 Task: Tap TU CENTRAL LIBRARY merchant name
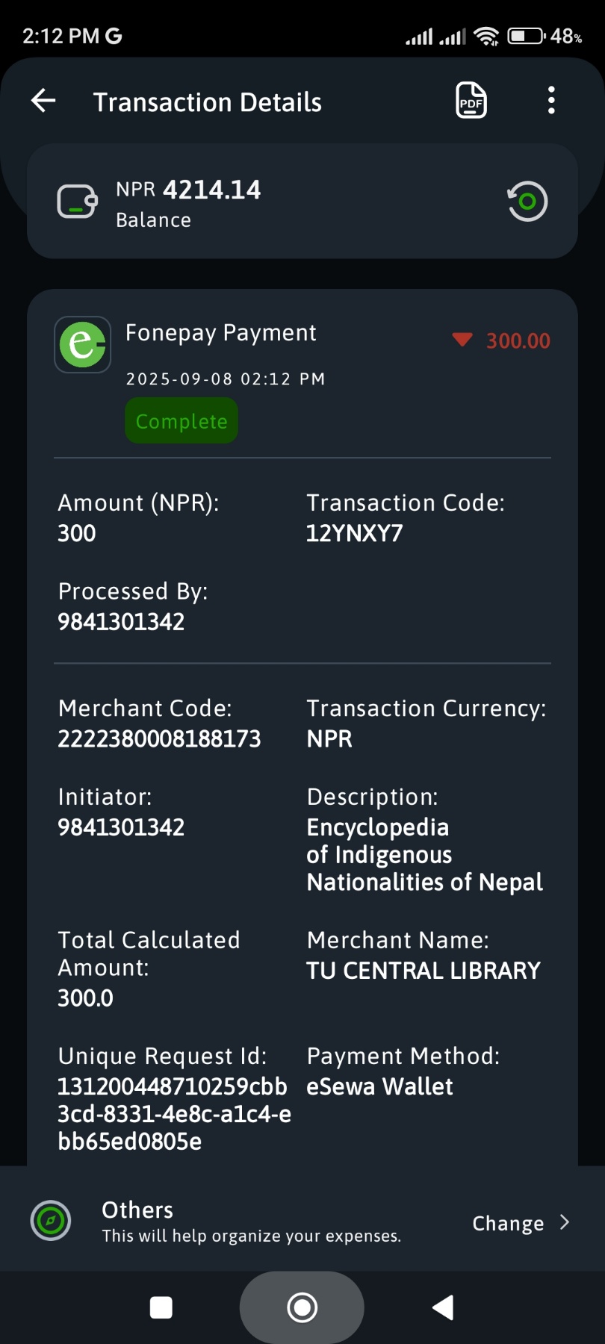coord(423,971)
